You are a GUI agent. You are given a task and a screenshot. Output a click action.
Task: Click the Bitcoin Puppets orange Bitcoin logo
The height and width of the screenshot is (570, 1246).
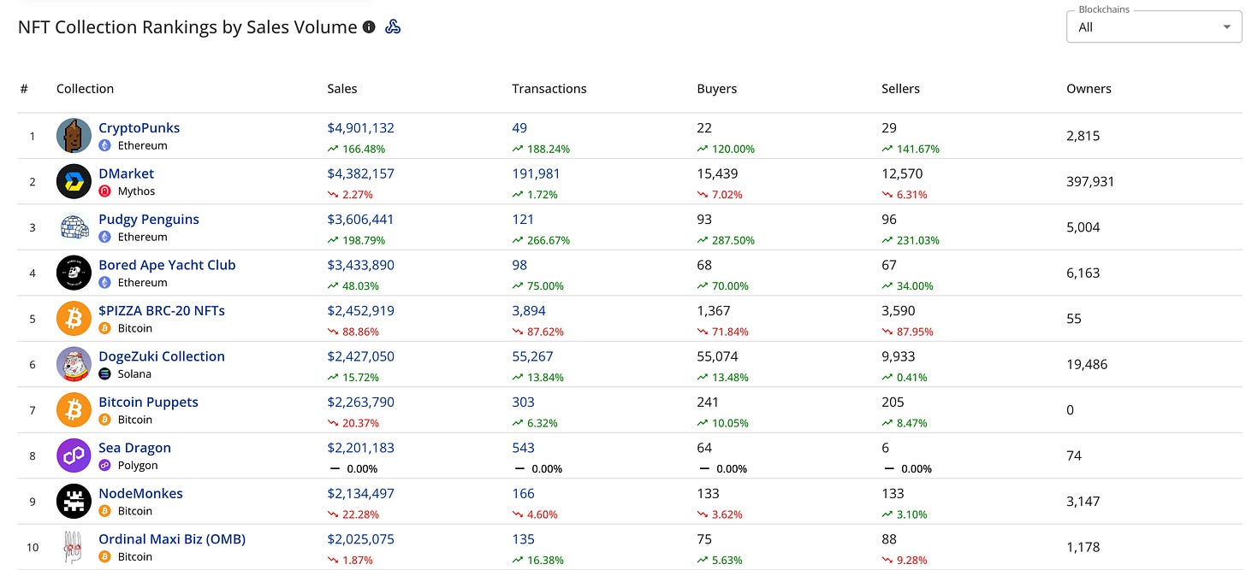[x=74, y=410]
